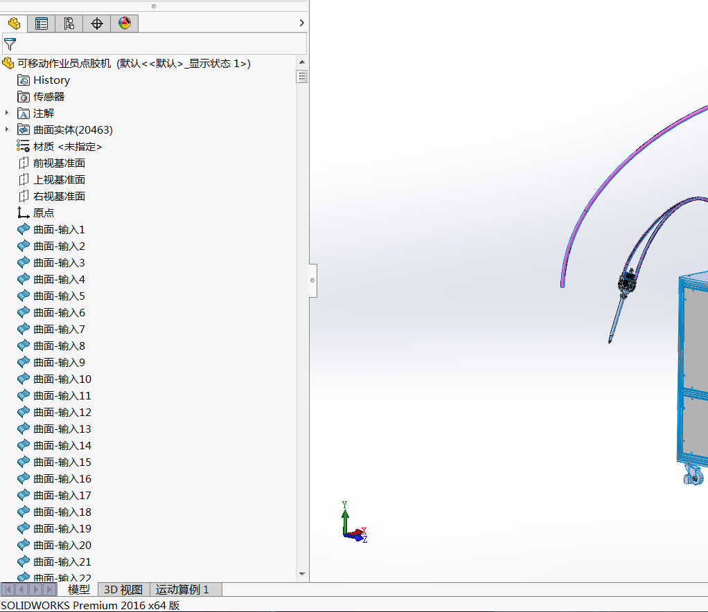Screen dimensions: 708x612
Task: Select the 右视基准面 plane icon
Action: (24, 197)
